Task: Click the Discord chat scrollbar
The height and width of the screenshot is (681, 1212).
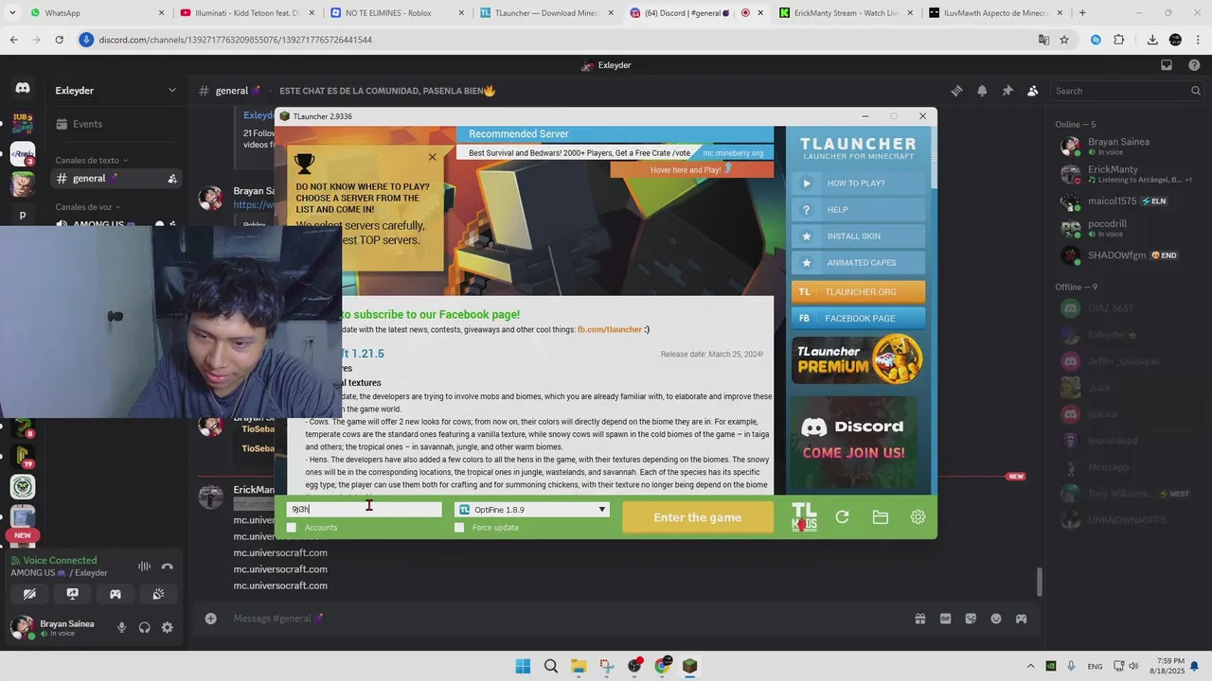Action: pyautogui.click(x=1039, y=581)
